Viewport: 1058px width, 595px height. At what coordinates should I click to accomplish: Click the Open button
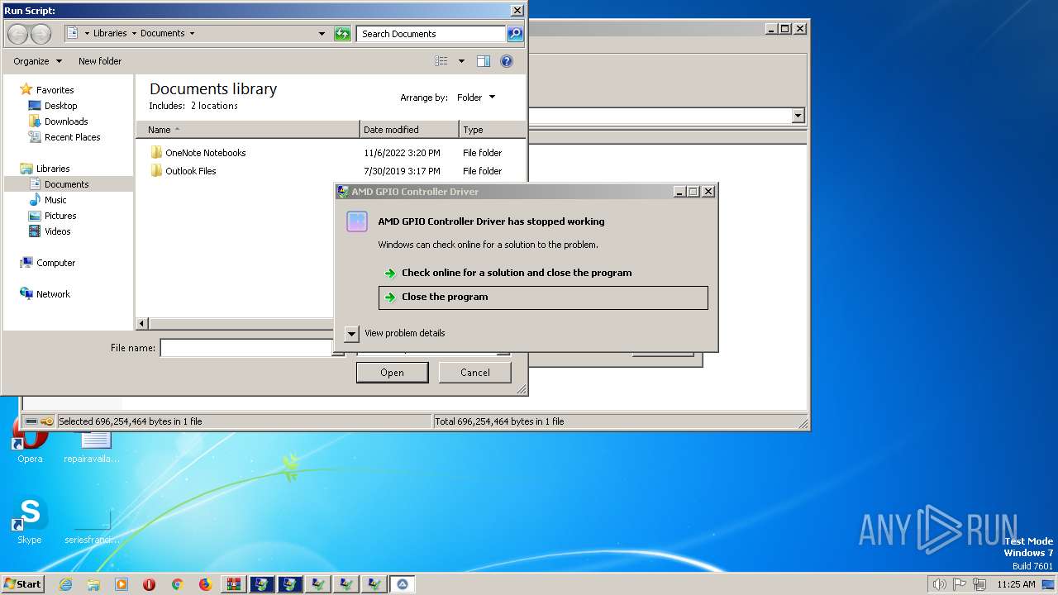(392, 373)
